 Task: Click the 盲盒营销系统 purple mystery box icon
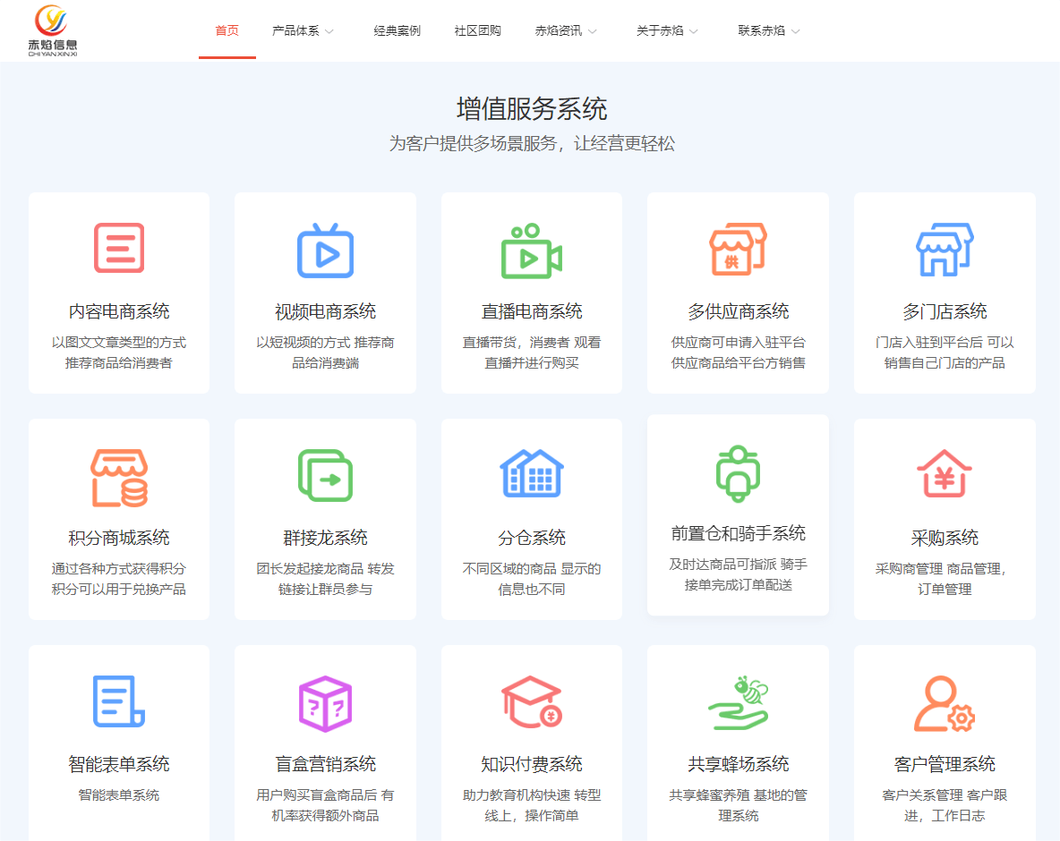[325, 703]
